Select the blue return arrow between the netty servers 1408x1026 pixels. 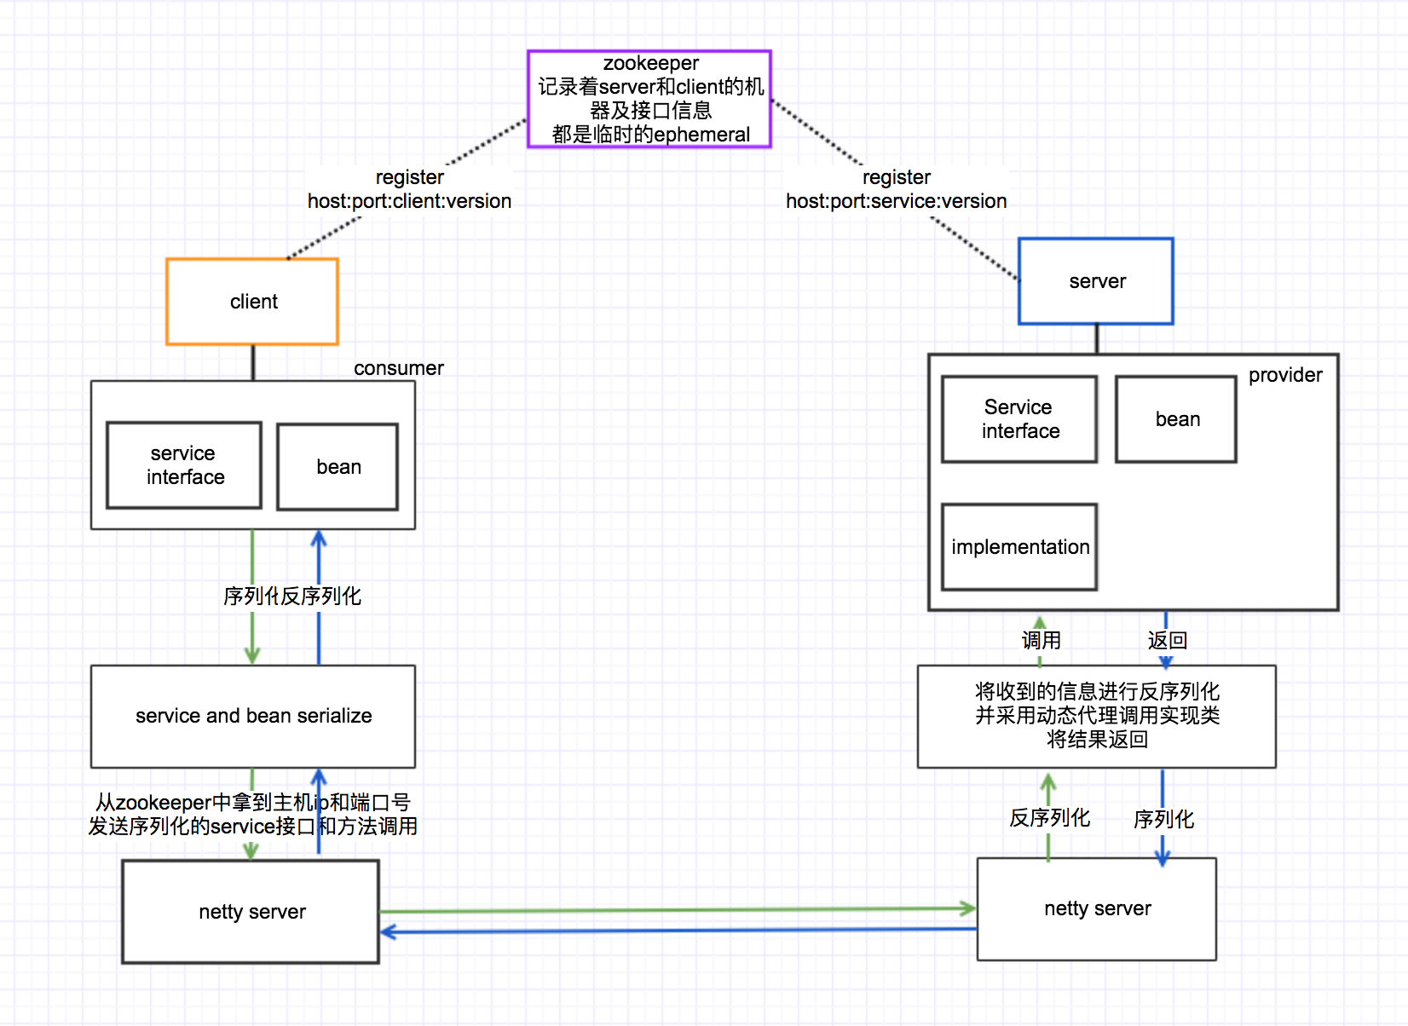click(x=678, y=931)
